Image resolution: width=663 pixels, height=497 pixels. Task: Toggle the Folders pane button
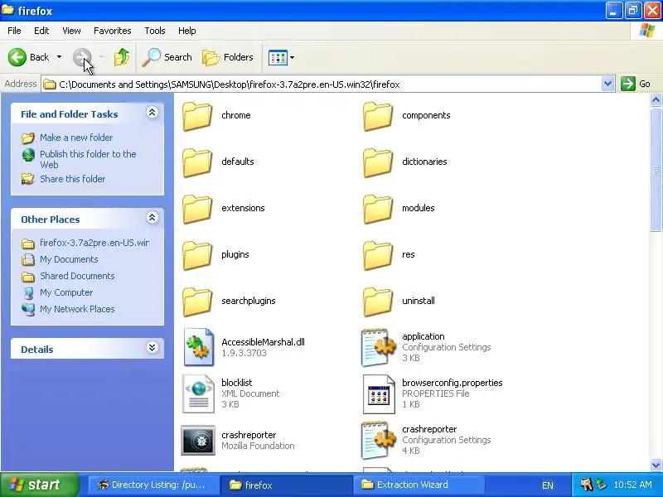228,57
